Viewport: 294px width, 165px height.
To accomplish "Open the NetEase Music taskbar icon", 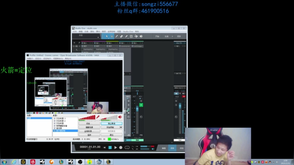I will coord(33,162).
